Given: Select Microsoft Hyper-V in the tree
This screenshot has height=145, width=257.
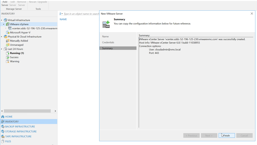Looking at the screenshot, I should [x=20, y=32].
